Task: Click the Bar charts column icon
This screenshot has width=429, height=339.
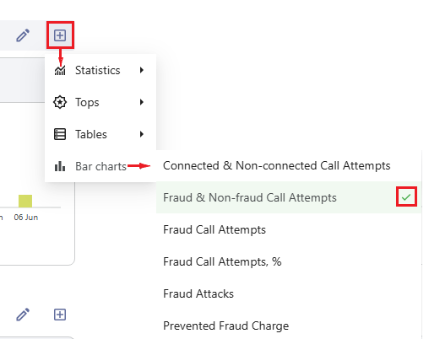Action: (60, 166)
